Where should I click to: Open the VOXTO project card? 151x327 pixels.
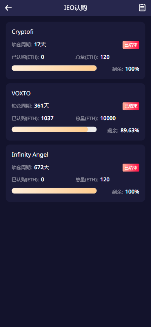(x=75, y=112)
